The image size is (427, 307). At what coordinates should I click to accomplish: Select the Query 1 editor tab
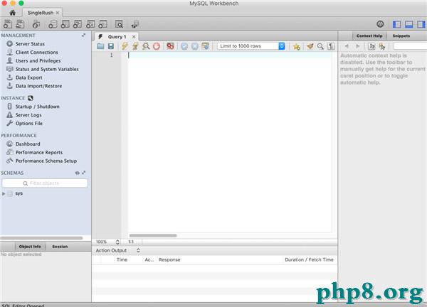tap(117, 36)
